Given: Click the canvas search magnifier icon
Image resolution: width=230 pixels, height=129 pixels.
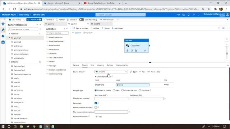Looking at the screenshot, I should click(x=227, y=39).
